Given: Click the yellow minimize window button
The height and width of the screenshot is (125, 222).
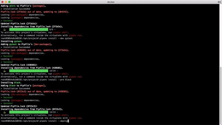Looking at the screenshot, I should pos(6,2).
